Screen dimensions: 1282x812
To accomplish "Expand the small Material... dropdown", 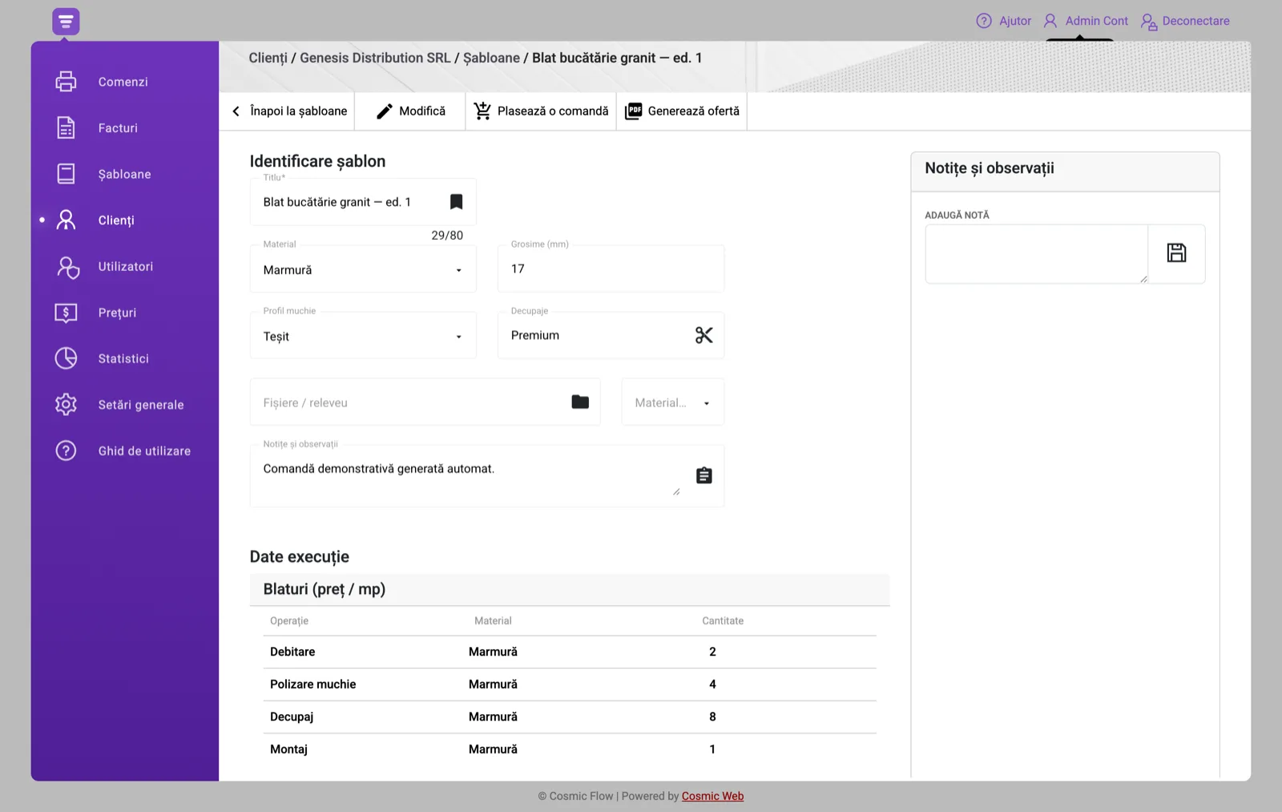I will tap(672, 402).
